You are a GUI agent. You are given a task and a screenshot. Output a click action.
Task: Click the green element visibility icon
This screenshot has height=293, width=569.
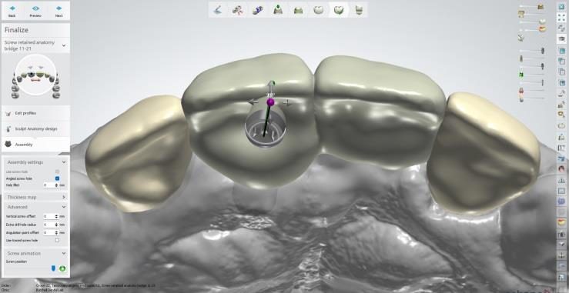(521, 75)
